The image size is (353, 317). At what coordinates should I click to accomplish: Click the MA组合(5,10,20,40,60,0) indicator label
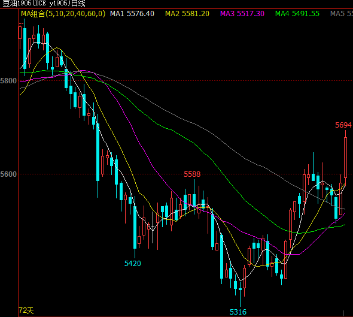click(63, 14)
